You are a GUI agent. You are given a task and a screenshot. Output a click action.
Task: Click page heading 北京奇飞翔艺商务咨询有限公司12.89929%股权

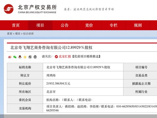[x=51, y=48]
